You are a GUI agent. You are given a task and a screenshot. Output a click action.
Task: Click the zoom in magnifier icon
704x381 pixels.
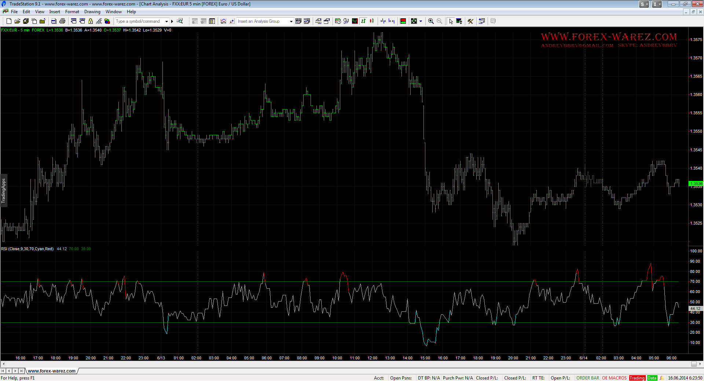pos(431,21)
